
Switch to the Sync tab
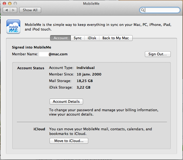(x=78, y=38)
